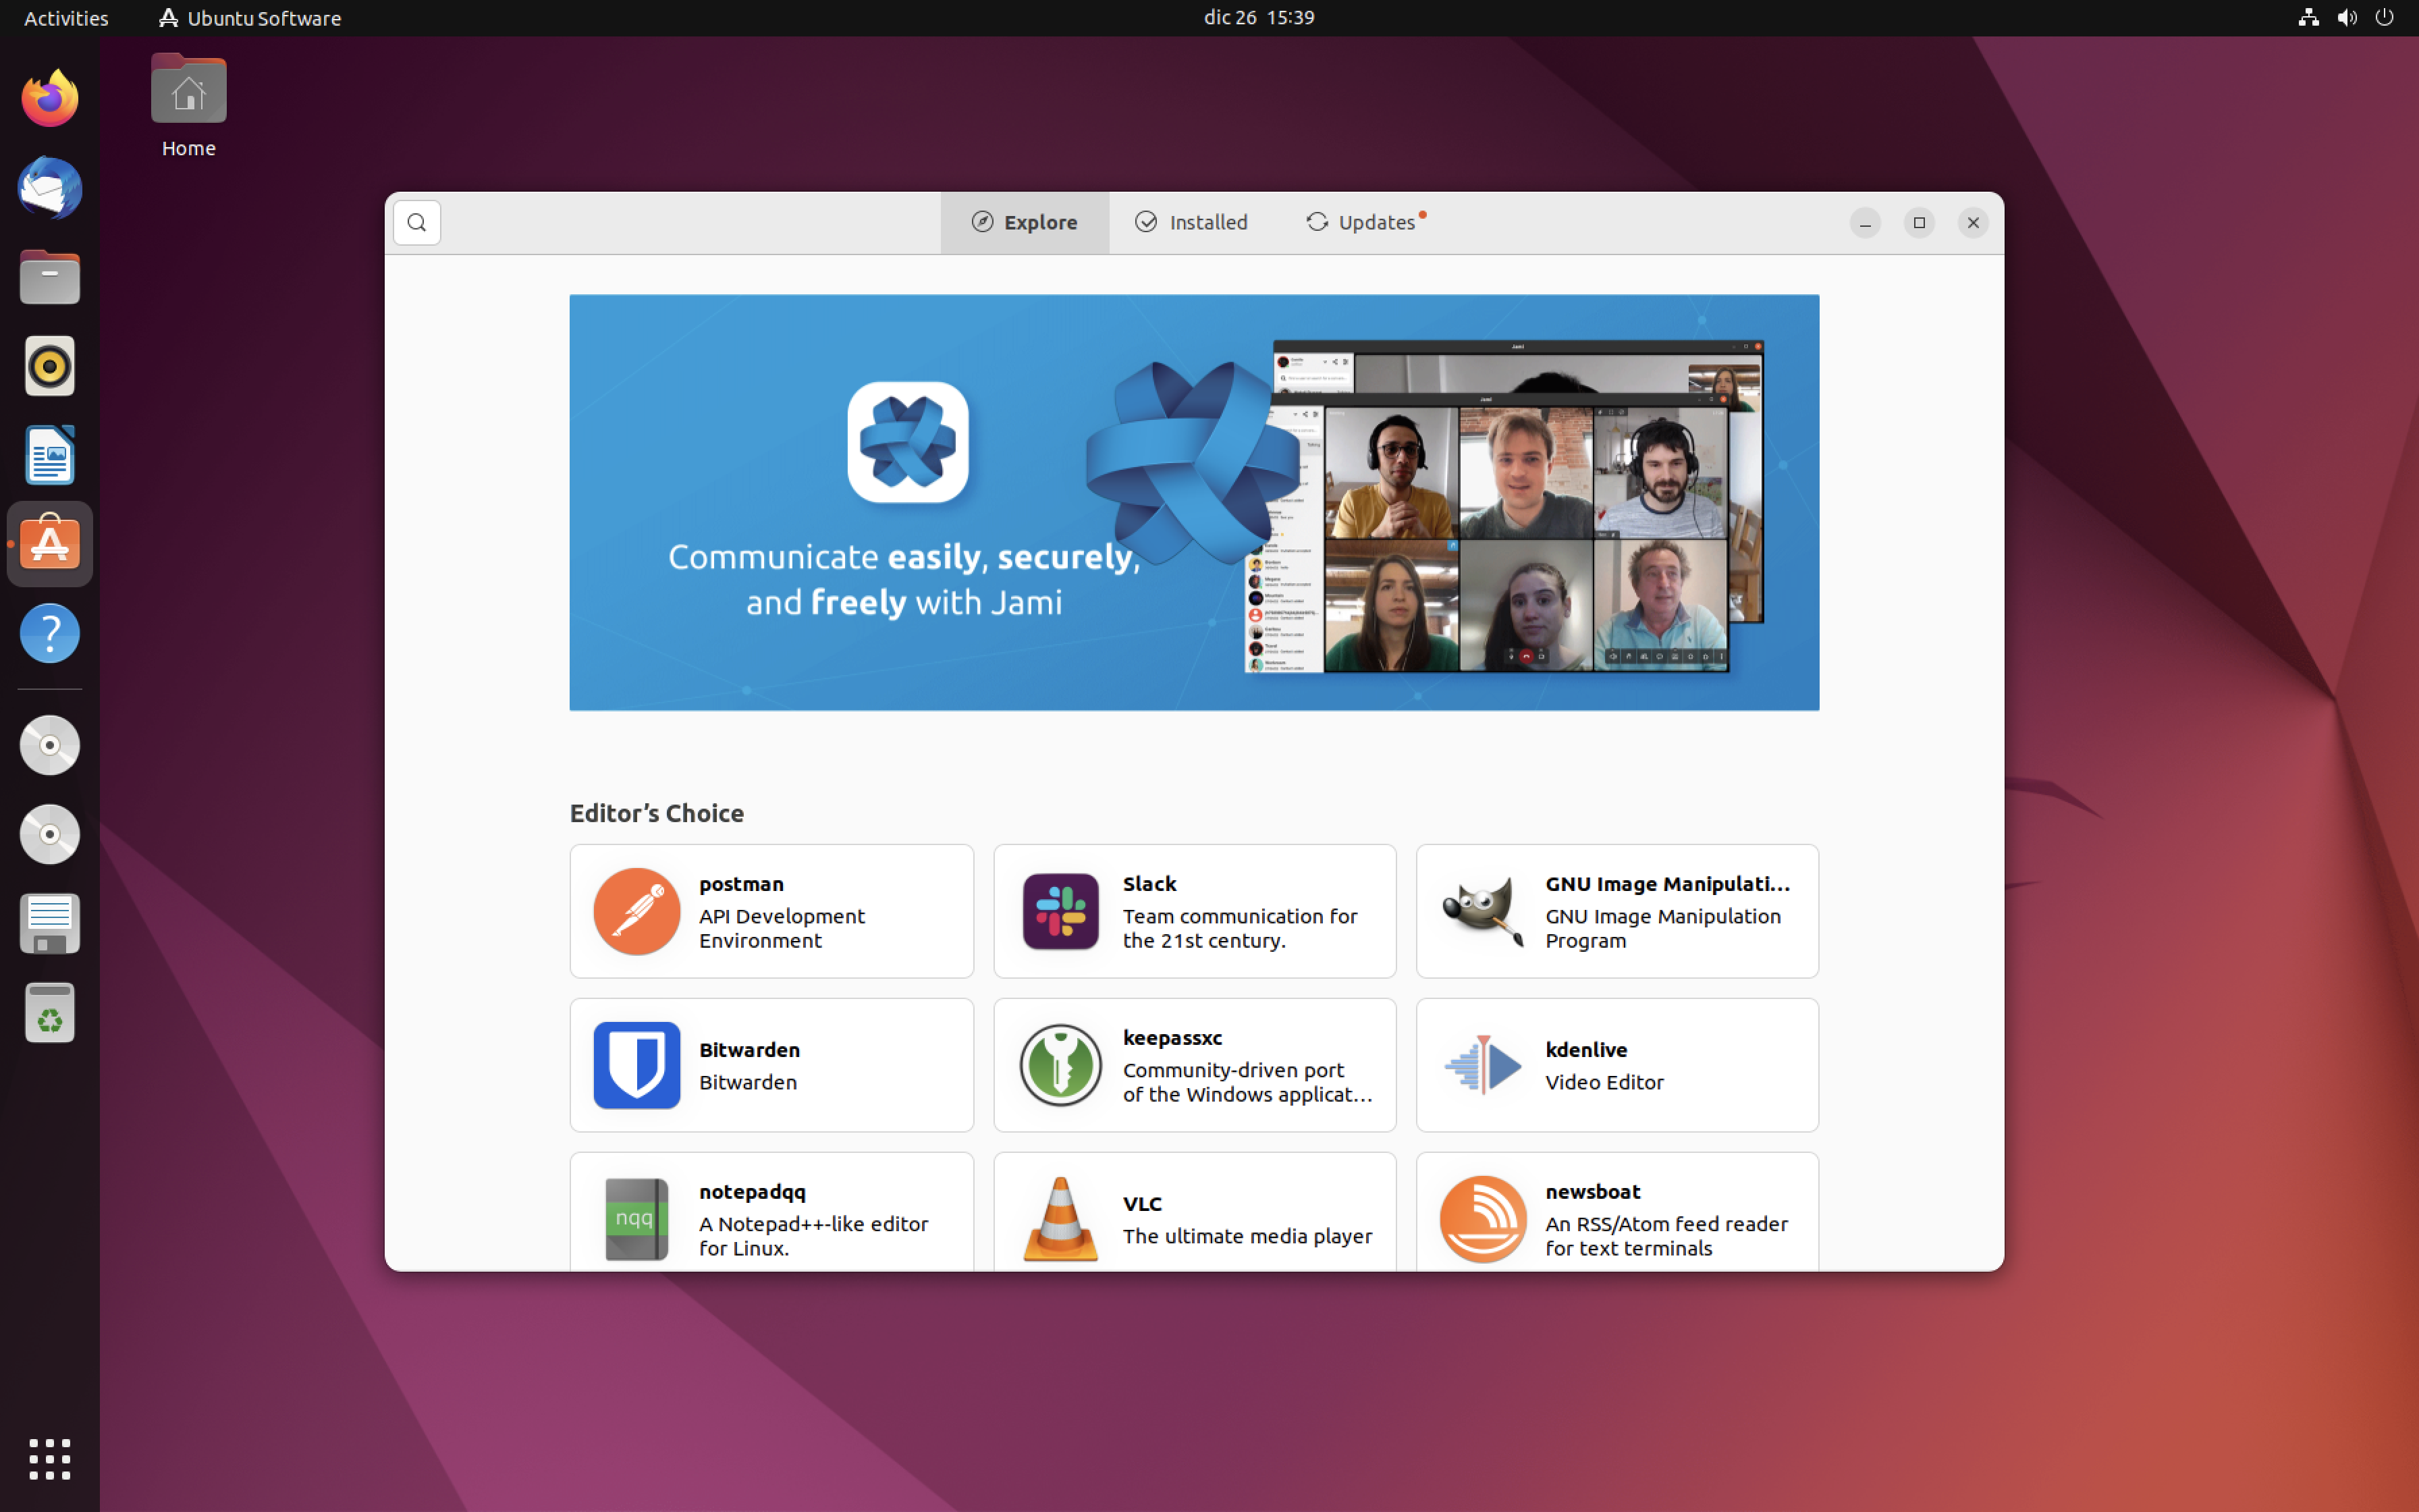Open the system power menu icon
The width and height of the screenshot is (2419, 1512).
point(2384,18)
